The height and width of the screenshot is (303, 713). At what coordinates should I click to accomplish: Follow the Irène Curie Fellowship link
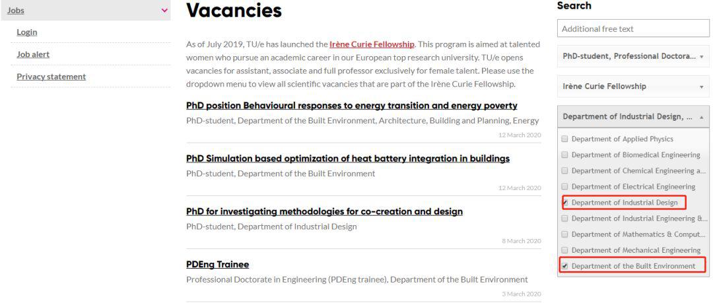[372, 44]
